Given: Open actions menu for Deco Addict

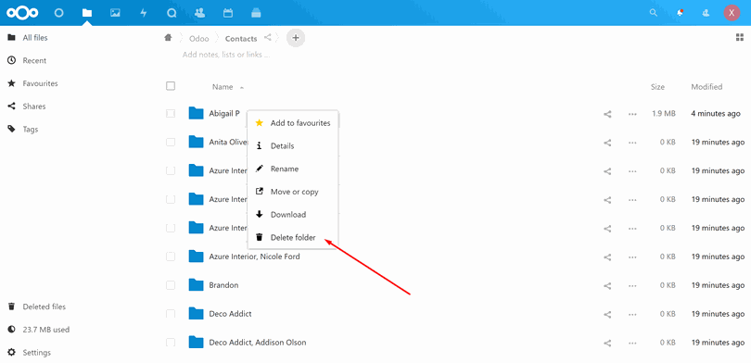Looking at the screenshot, I should coord(632,314).
